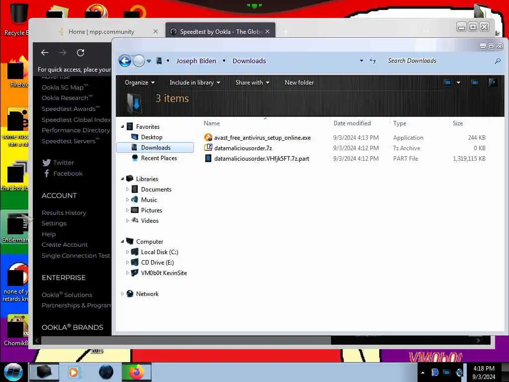Open Speedtest Global Index link
The width and height of the screenshot is (509, 382).
point(76,119)
